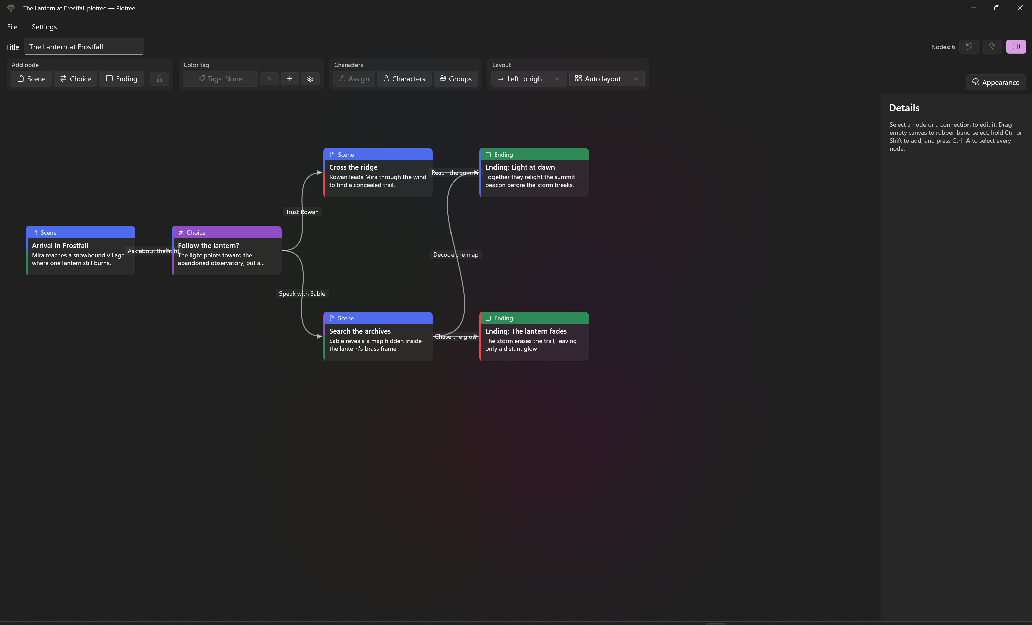The image size is (1032, 625).
Task: Click the Details panel heading
Action: coord(904,108)
